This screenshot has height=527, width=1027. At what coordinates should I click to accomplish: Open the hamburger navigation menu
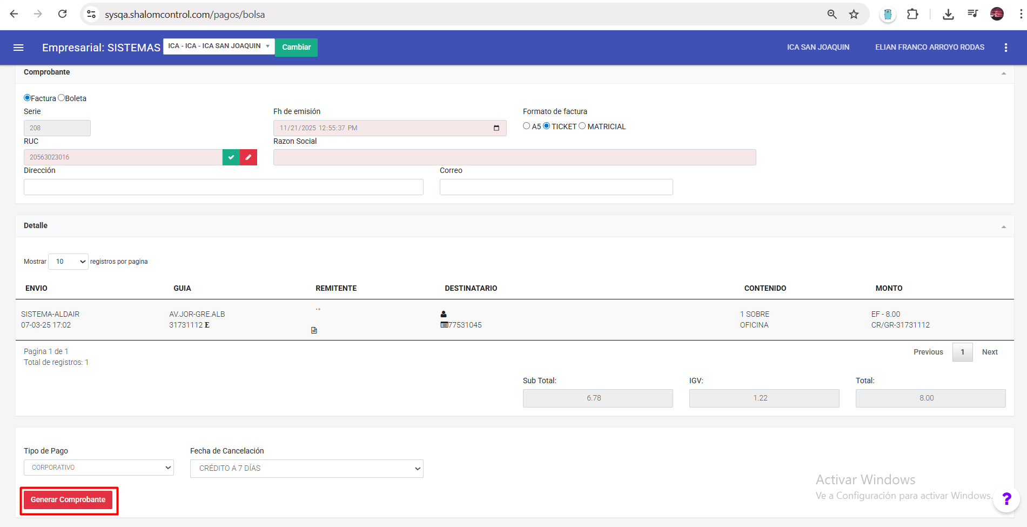click(18, 48)
